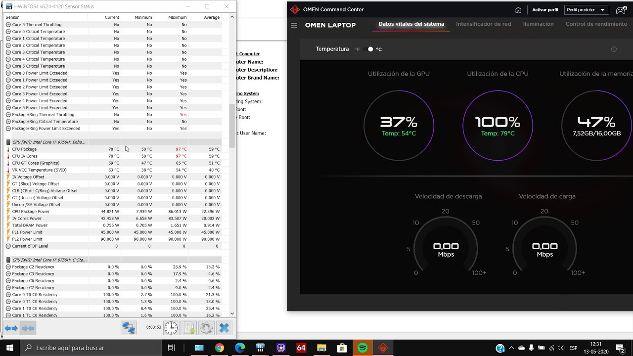
Task: Select CPU Package Power row
Action: coord(113,212)
